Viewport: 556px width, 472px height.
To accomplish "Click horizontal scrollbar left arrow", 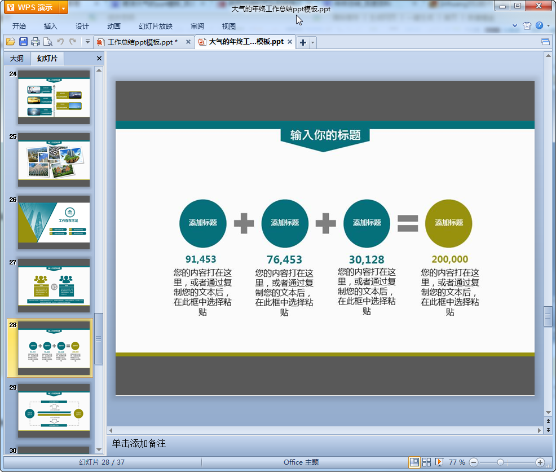I will coord(111,430).
